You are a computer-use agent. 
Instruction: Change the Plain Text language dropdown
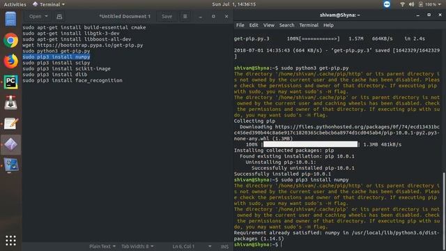[x=102, y=246]
